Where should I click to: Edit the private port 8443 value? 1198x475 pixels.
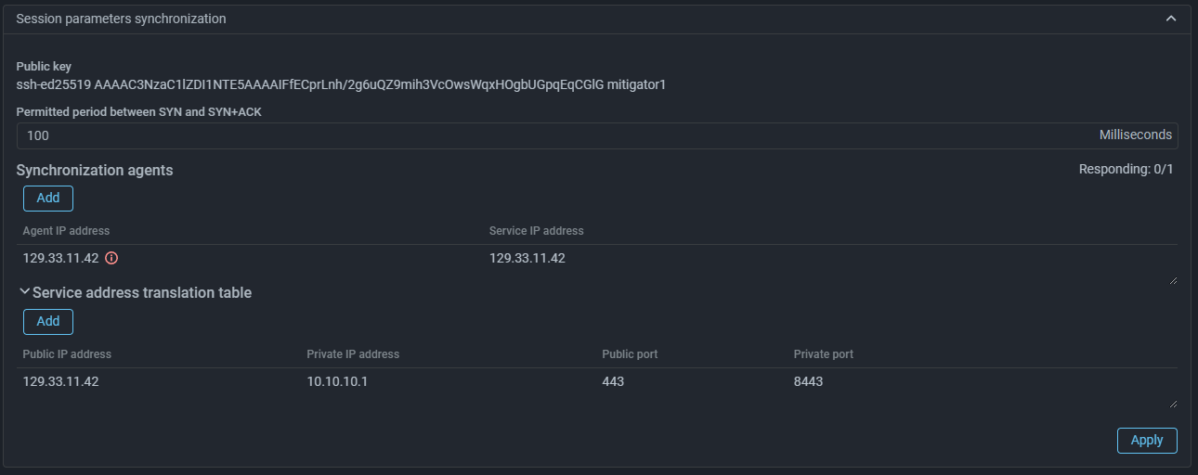click(x=808, y=380)
